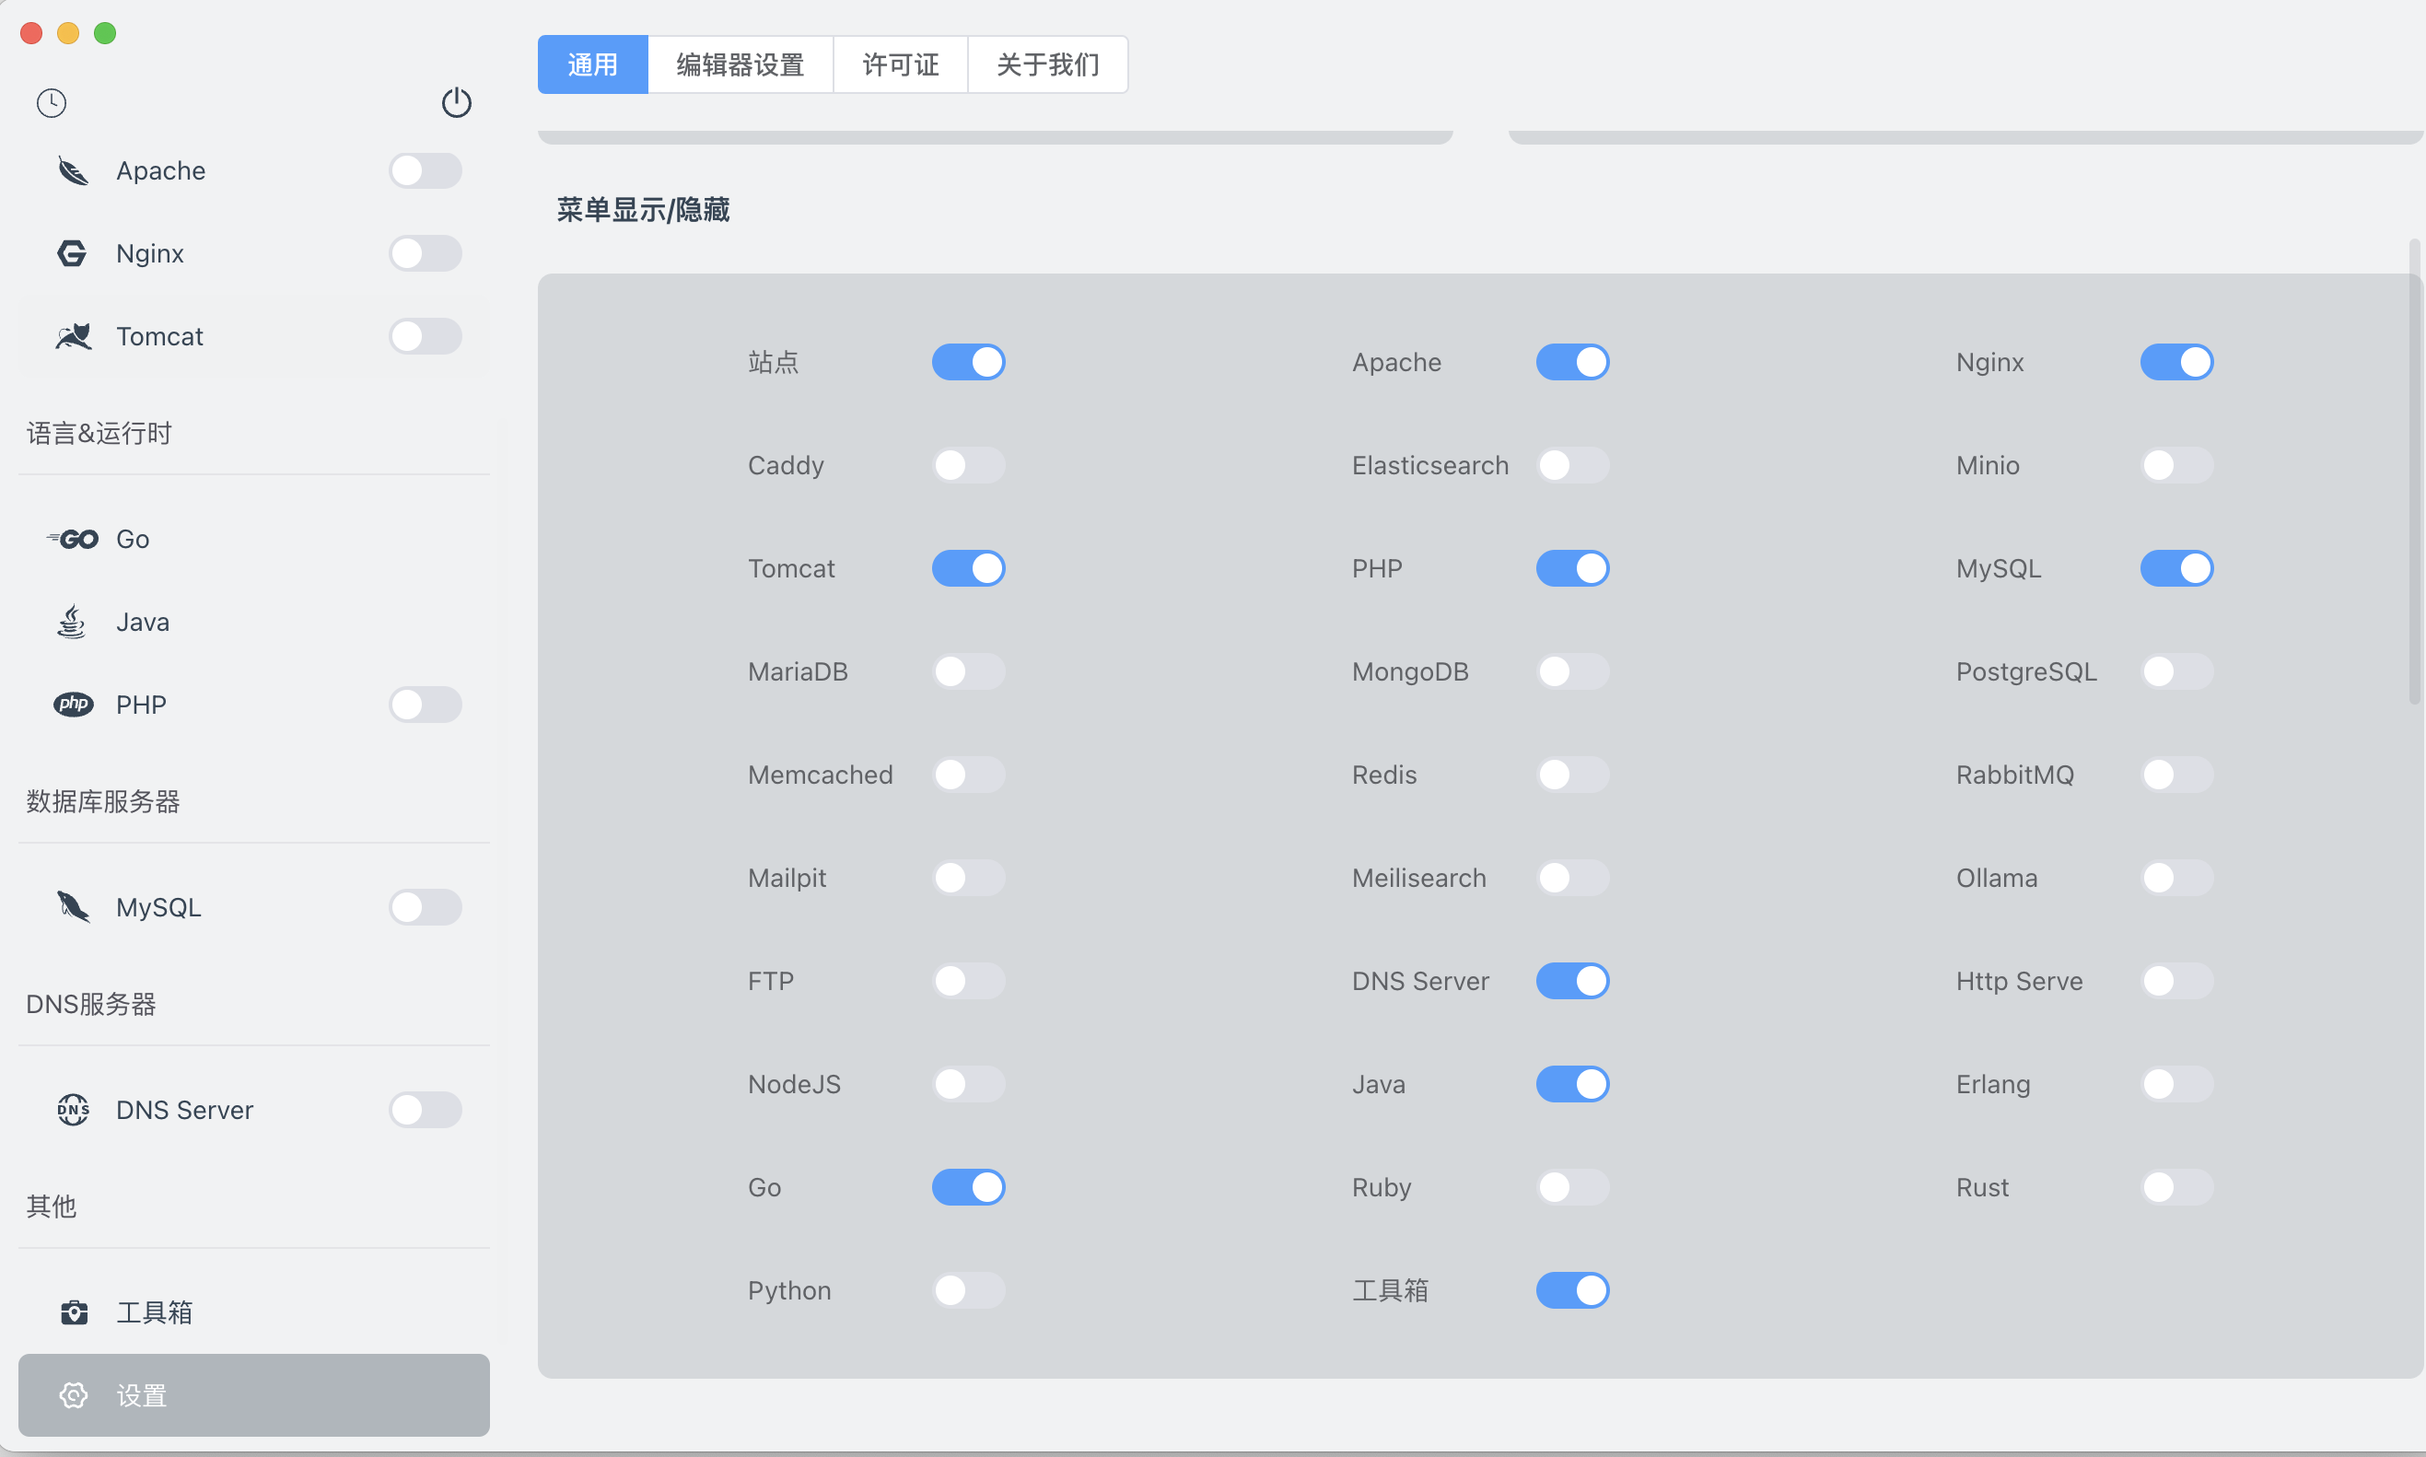Image resolution: width=2426 pixels, height=1457 pixels.
Task: Click the toolbox icon in sidebar
Action: click(74, 1312)
